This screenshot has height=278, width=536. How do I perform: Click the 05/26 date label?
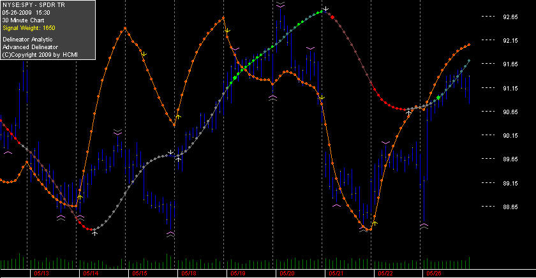pos(434,274)
